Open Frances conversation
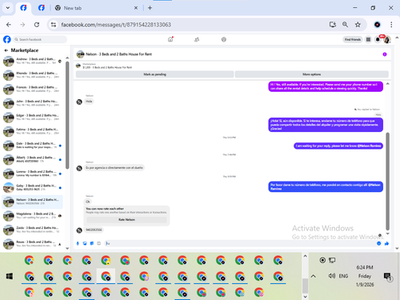Viewport: 400px width, 300px height. (32, 89)
